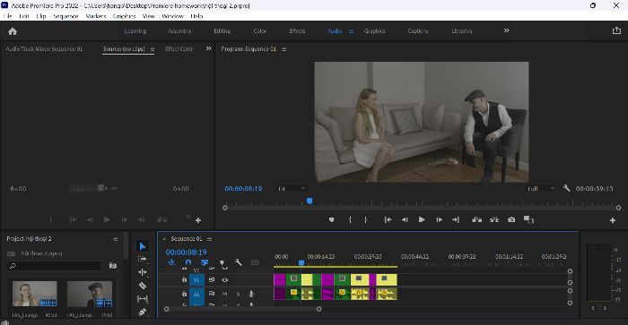This screenshot has width=628, height=325.
Task: Open Program: Sequence 01 panel menu
Action: [x=284, y=49]
